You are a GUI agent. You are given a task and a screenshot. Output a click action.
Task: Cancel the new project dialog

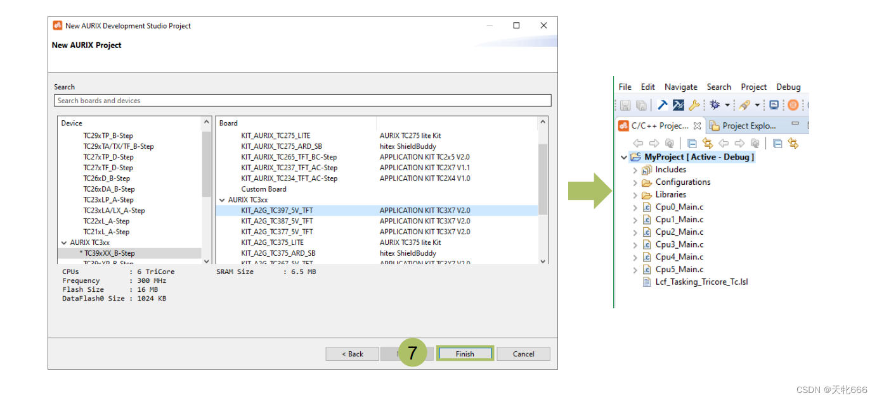pos(523,354)
